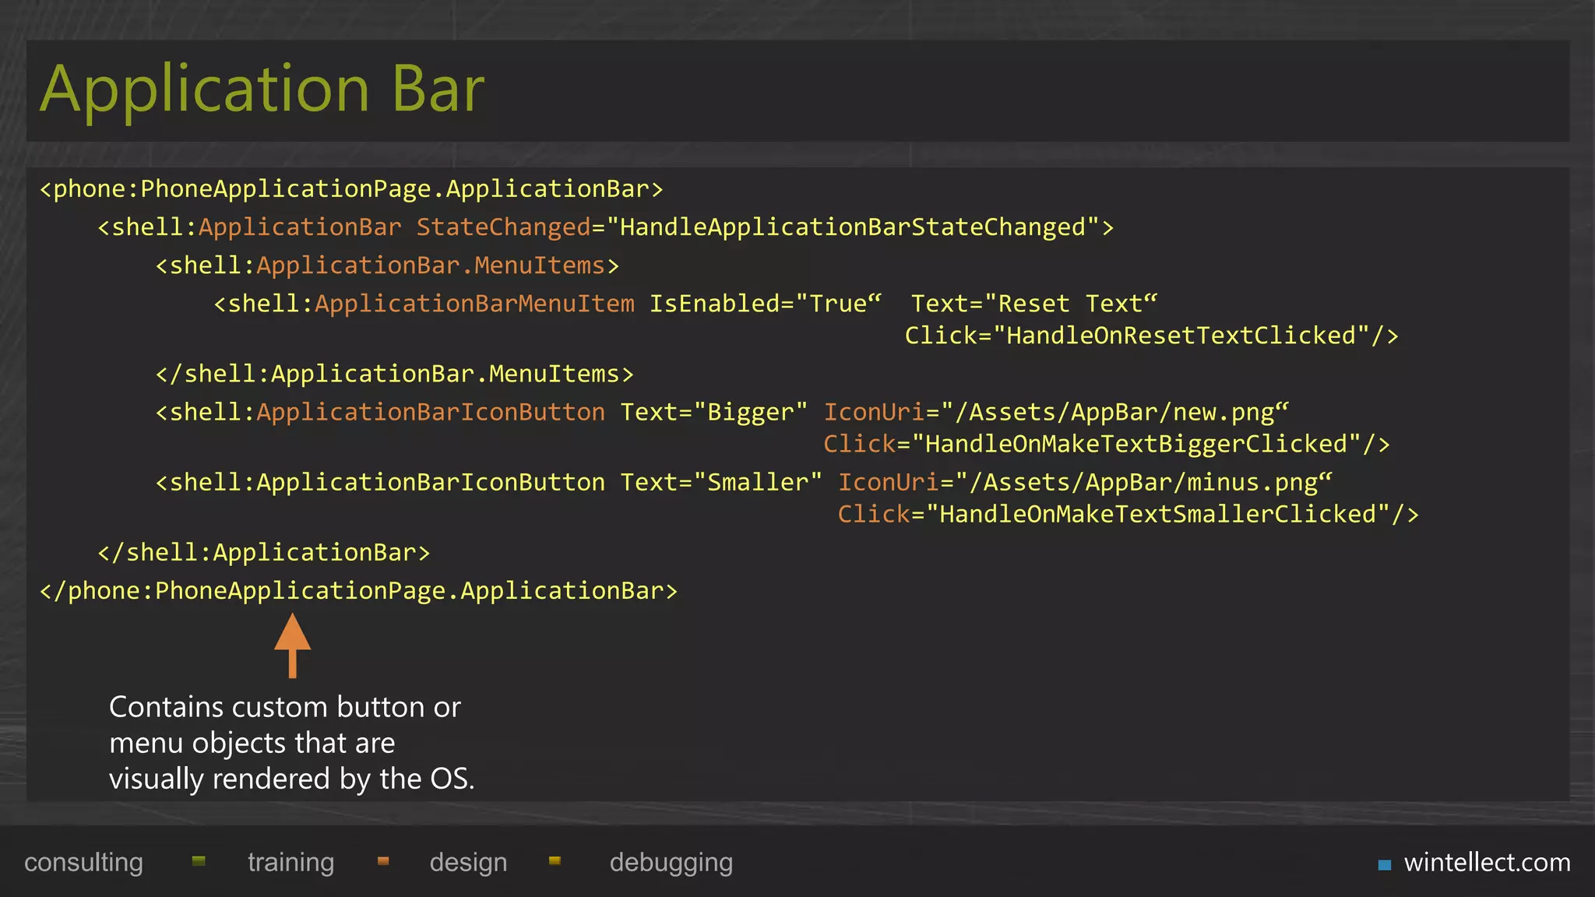The width and height of the screenshot is (1595, 897).
Task: Click the opening shell:ApplicationBar.MenuItems tag
Action: click(x=387, y=266)
